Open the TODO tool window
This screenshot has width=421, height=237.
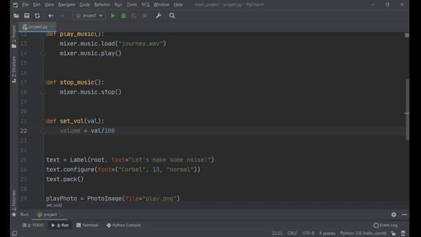33,225
